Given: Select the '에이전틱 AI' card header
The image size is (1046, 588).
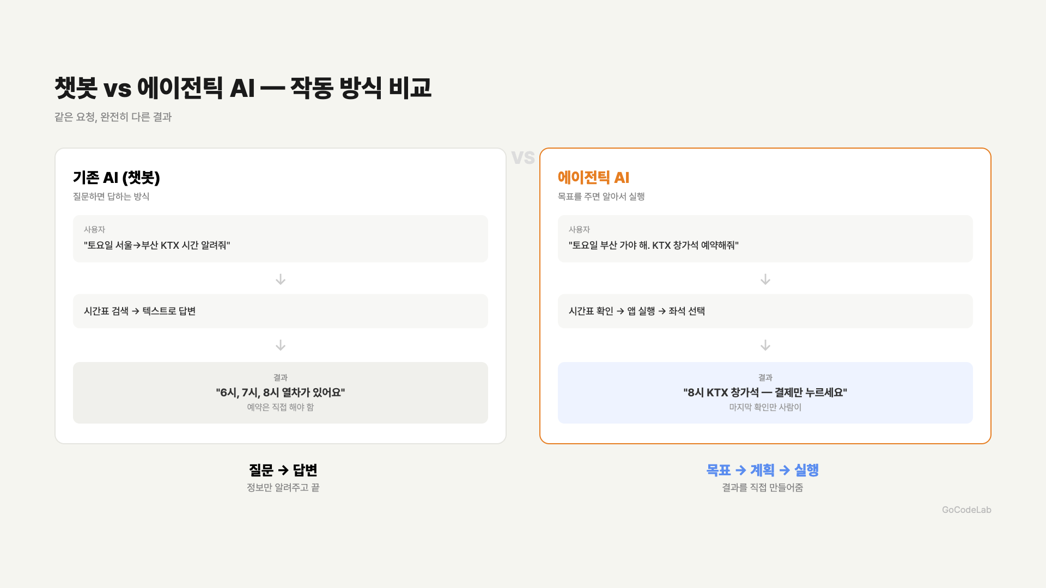Looking at the screenshot, I should point(593,177).
